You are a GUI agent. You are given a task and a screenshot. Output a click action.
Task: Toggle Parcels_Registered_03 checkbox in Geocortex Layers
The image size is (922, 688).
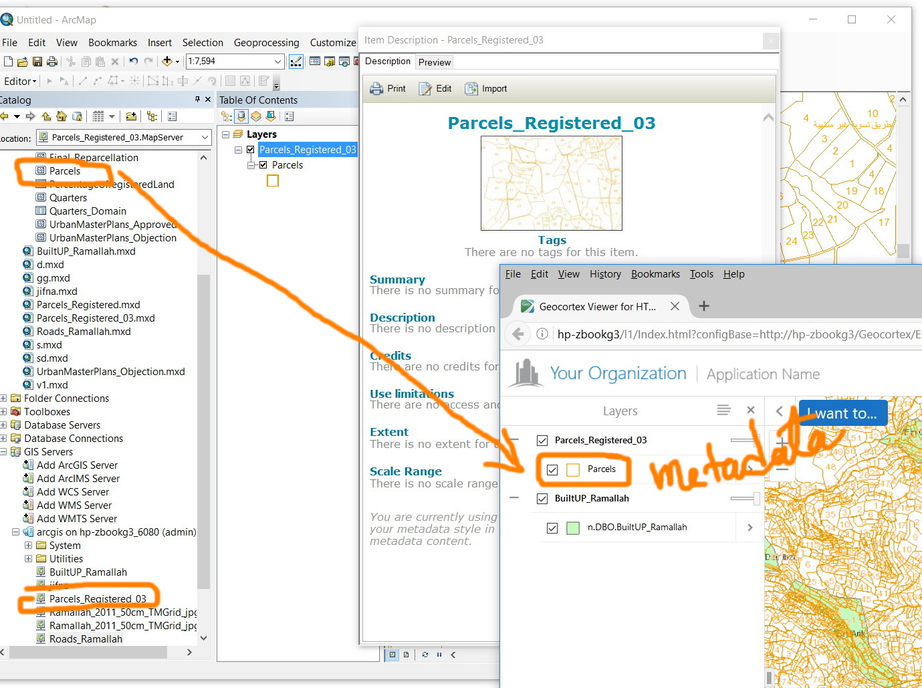(x=542, y=441)
